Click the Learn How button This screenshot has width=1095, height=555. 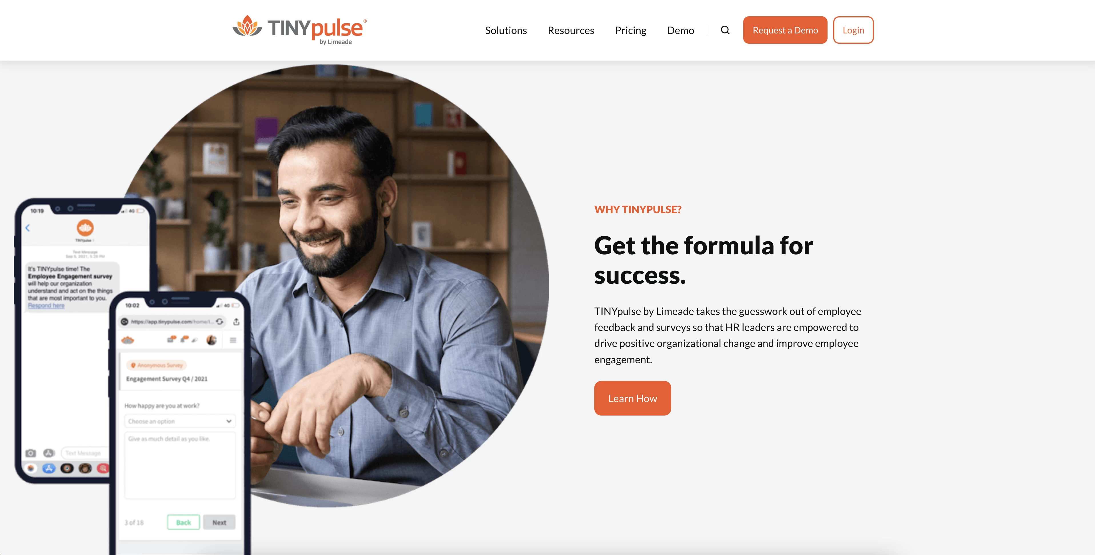(x=633, y=398)
